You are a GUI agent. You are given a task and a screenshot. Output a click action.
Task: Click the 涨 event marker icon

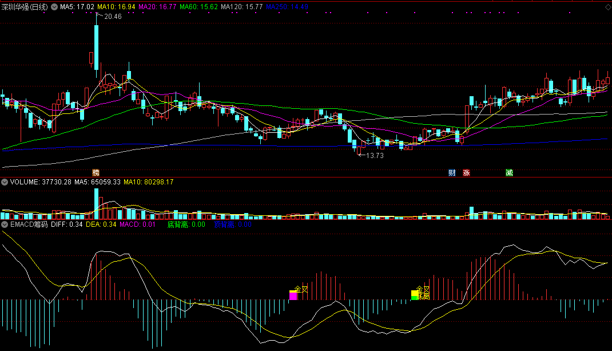466,173
